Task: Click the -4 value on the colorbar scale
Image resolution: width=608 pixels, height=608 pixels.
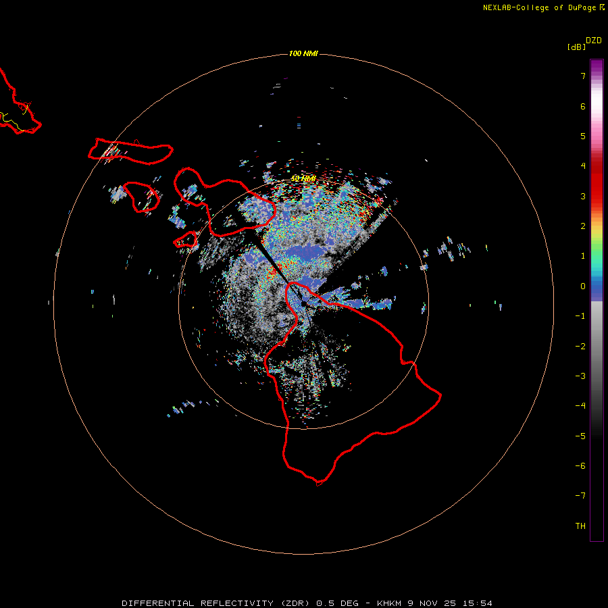Action: coord(580,406)
